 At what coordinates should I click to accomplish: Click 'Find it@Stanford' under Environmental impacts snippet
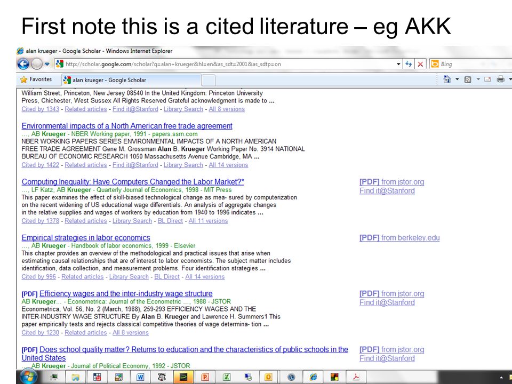pyautogui.click(x=135, y=165)
